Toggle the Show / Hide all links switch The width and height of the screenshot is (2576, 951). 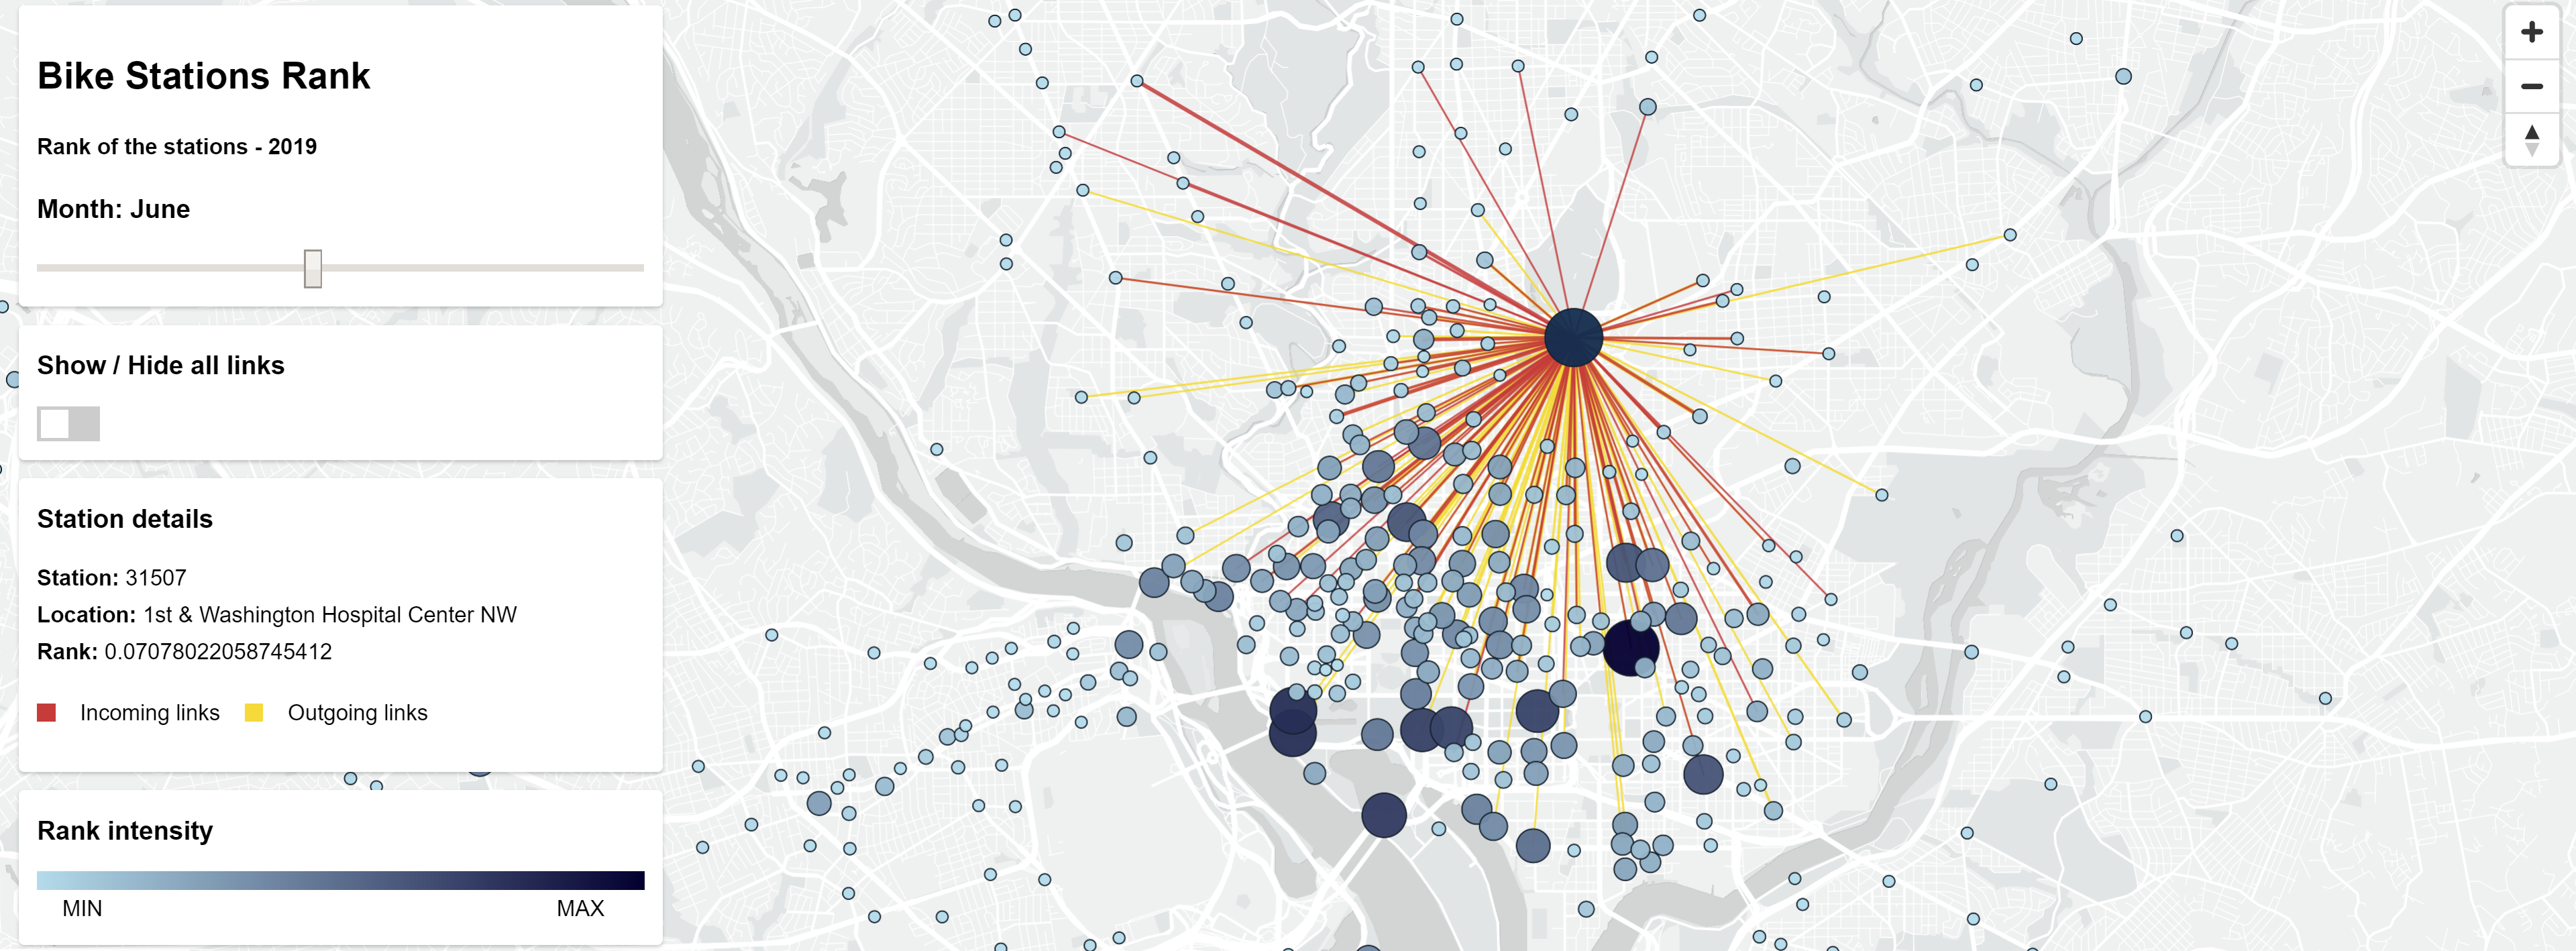click(68, 423)
